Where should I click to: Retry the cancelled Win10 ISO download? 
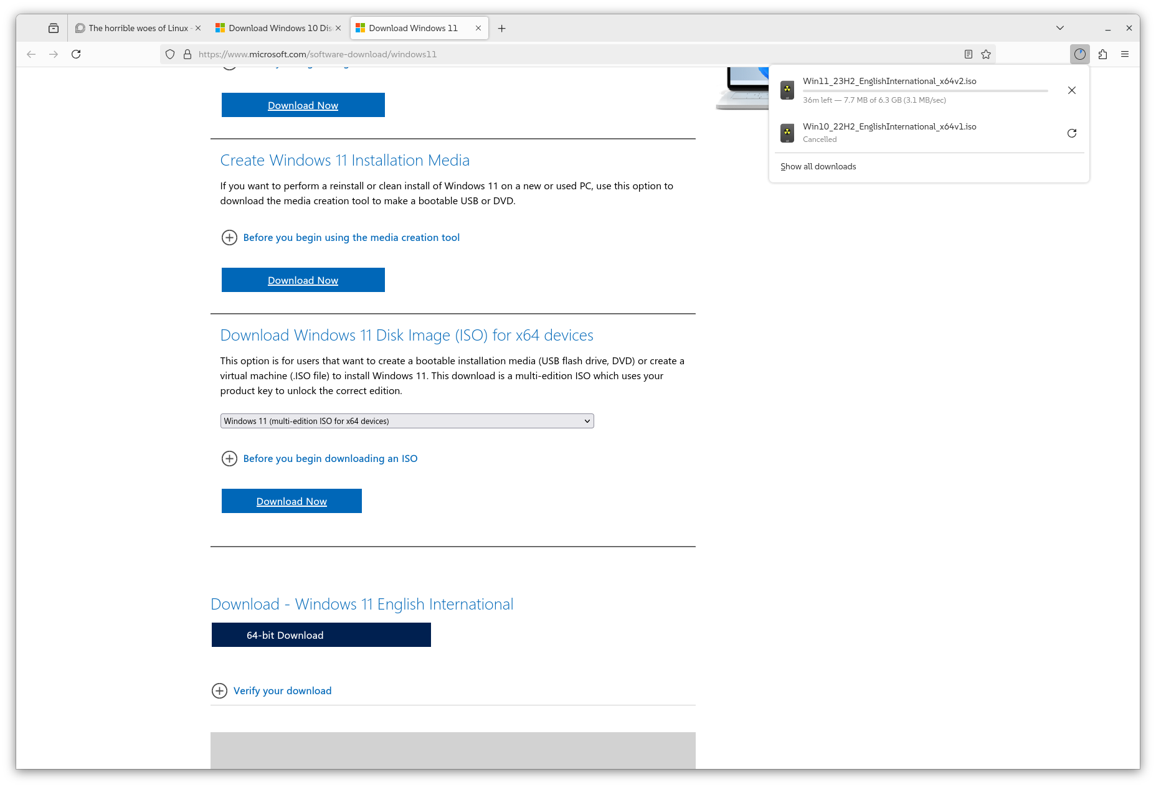click(1071, 133)
